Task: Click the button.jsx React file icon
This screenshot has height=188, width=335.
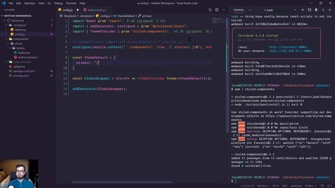Action: 15,53
